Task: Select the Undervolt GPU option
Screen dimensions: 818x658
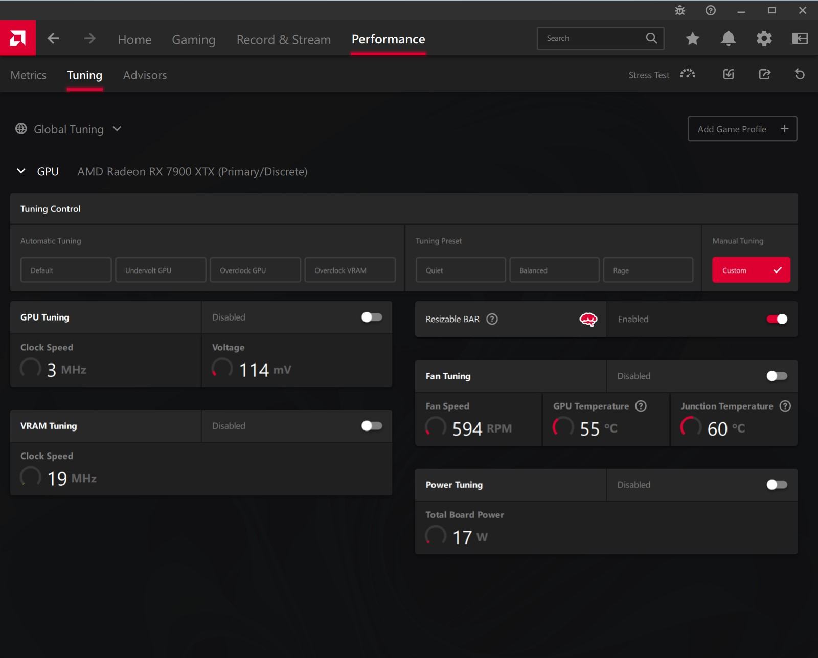Action: click(x=161, y=270)
